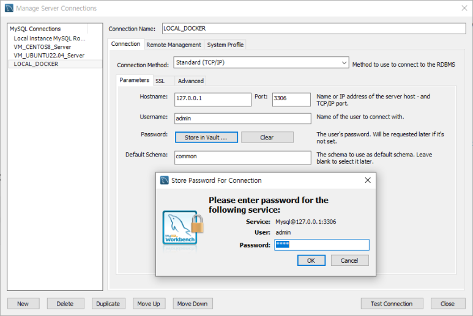Click the Store in Vault button
The height and width of the screenshot is (316, 473).
(x=206, y=138)
